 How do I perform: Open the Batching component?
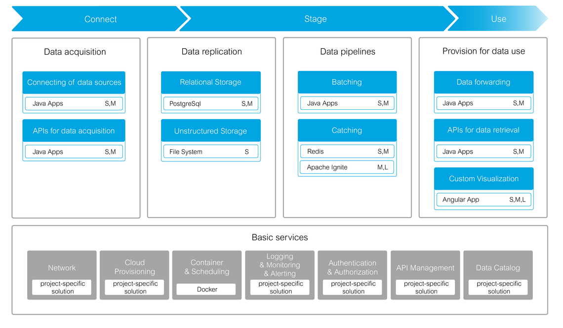coord(347,82)
